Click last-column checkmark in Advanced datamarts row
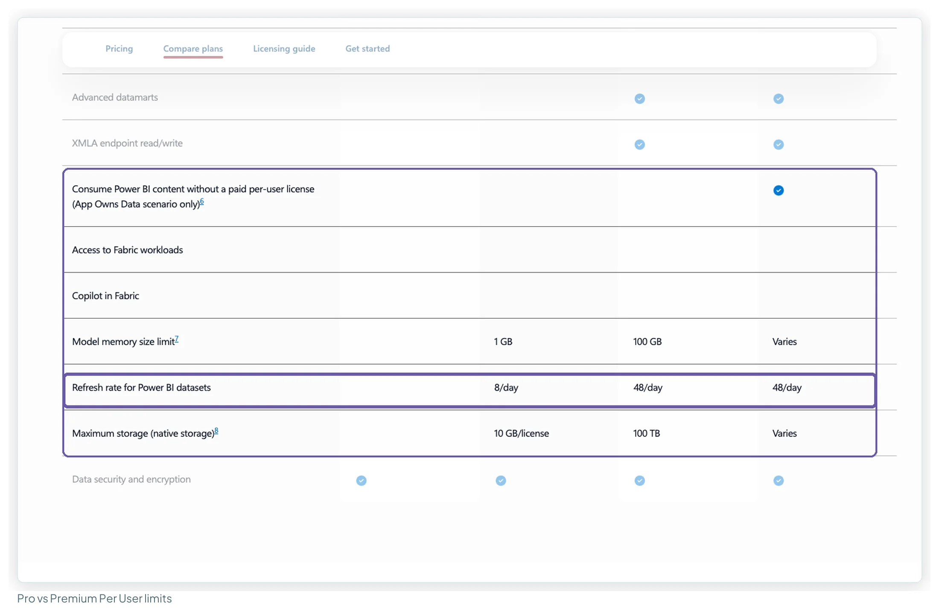Viewport: 939px width, 614px height. point(778,99)
